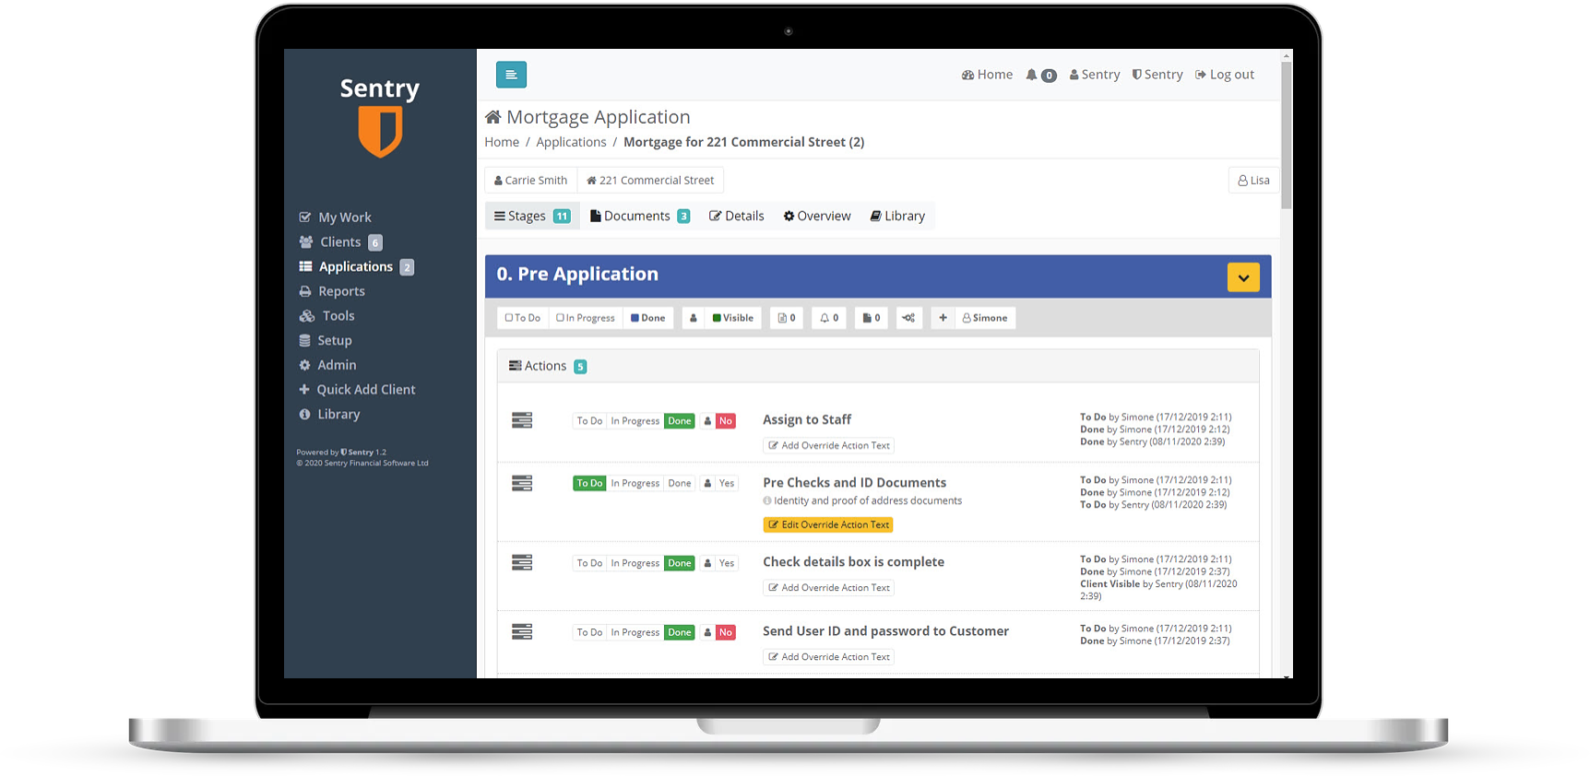Click the Simone assignee button
The image size is (1590, 776).
click(x=985, y=318)
